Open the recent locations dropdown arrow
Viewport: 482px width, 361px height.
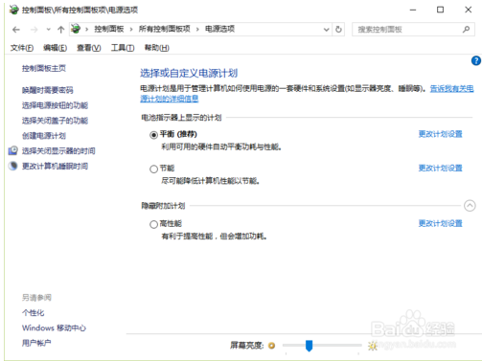48,30
